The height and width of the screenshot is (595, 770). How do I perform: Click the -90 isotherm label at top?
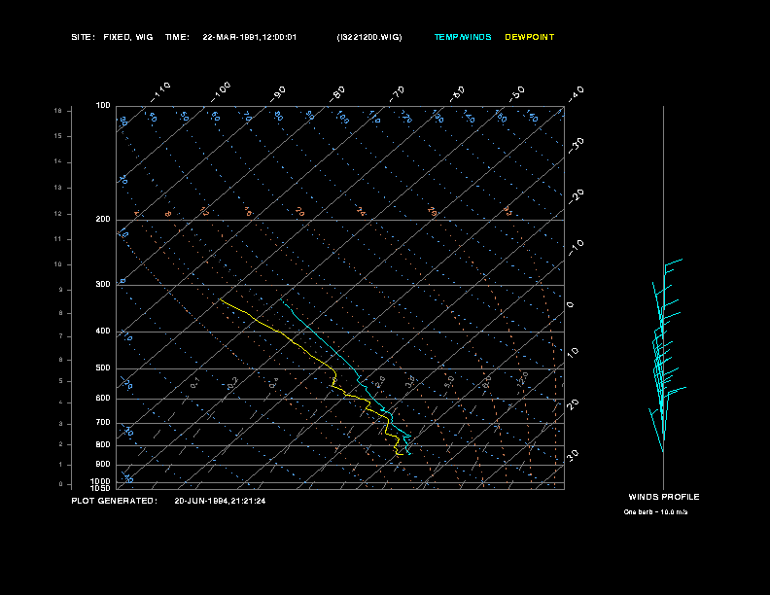(x=278, y=93)
